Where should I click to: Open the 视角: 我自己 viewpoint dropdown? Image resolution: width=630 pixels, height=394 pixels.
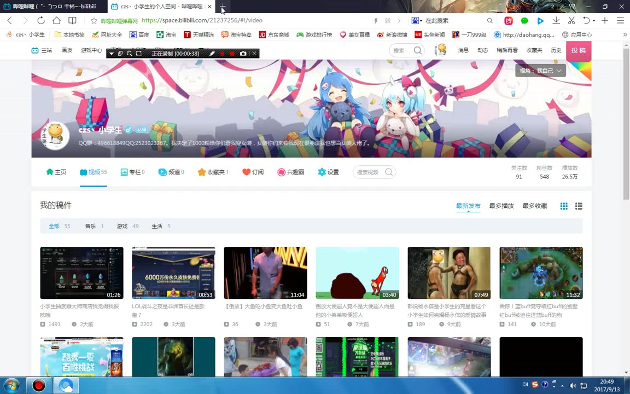click(x=540, y=71)
